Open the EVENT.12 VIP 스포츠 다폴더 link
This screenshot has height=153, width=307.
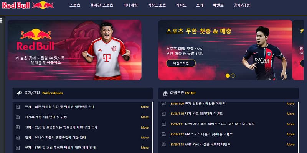click(x=202, y=134)
